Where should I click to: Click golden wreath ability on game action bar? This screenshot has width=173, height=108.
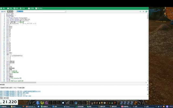pos(42,103)
